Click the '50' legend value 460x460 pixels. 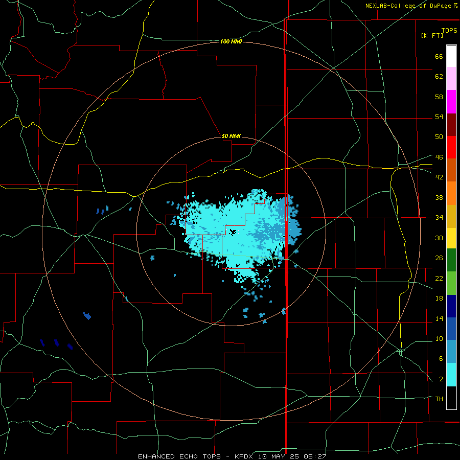tap(439, 137)
